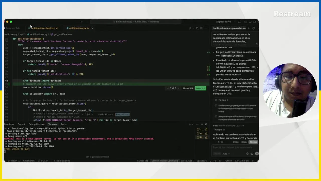Image resolution: width=321 pixels, height=181 pixels.
Task: Click the open changes icon in editor toolbar
Action: click(197, 28)
